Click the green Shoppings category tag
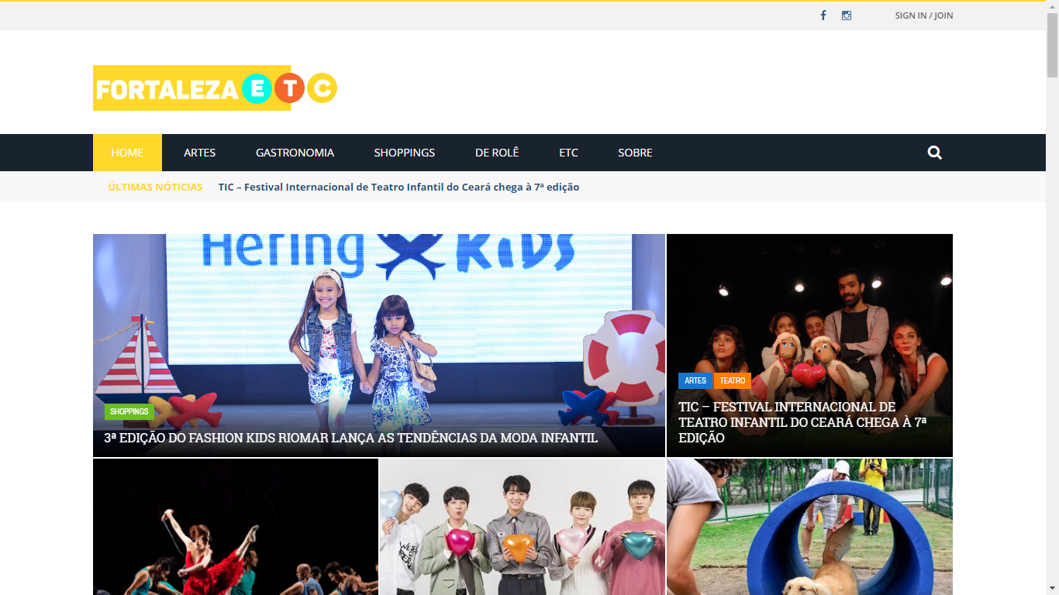Viewport: 1059px width, 595px height. 129,411
